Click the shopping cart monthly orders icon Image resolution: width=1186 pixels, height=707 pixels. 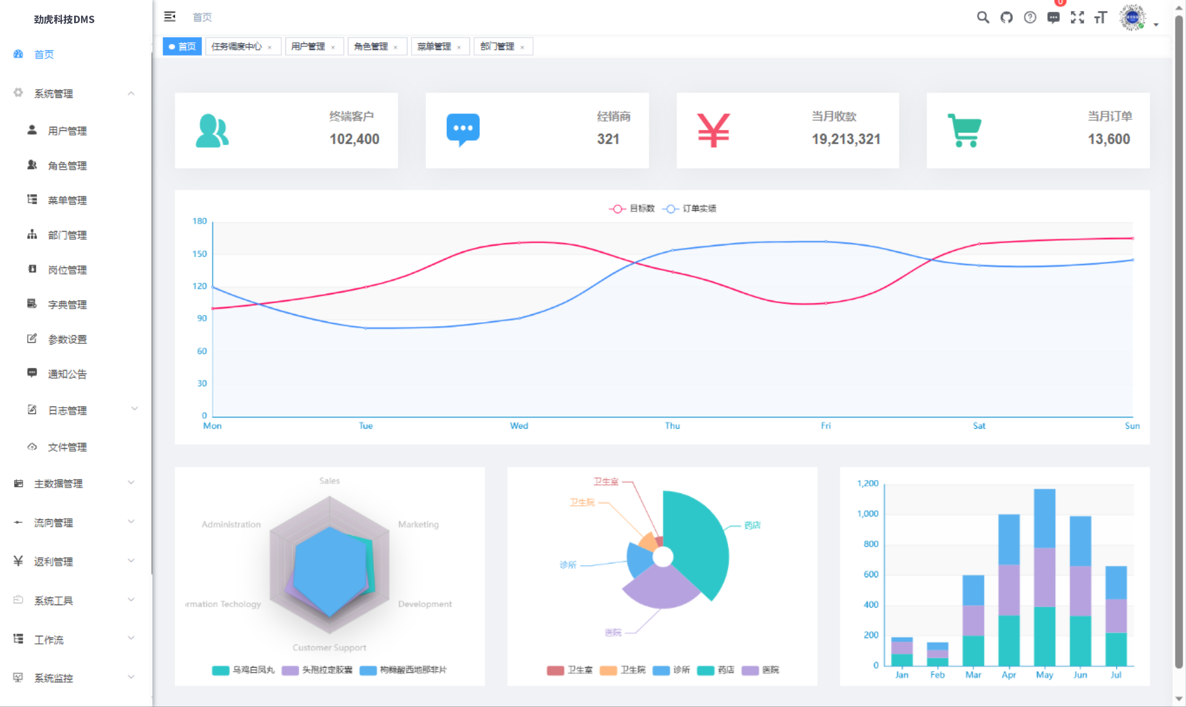coord(964,130)
